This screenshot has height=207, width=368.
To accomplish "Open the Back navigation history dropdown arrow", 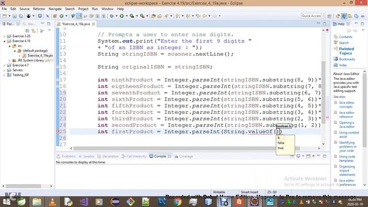I will point(209,16).
